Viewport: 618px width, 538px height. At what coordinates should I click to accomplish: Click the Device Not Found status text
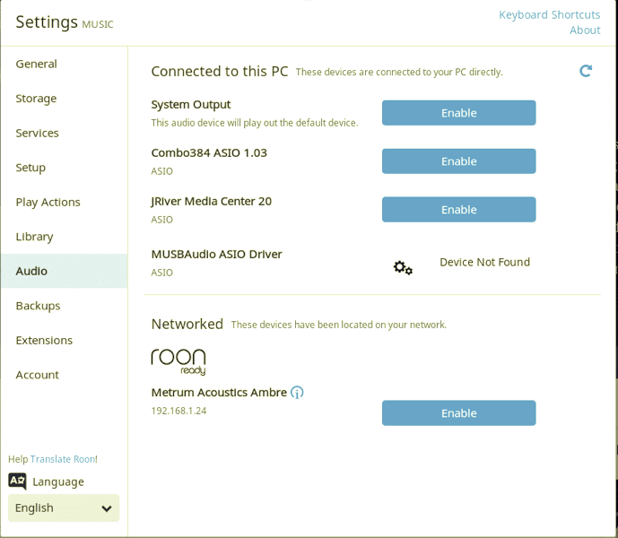[x=484, y=262]
